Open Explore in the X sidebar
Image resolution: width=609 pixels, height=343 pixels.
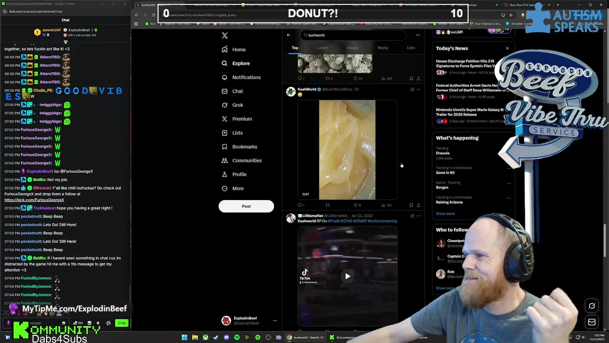(x=236, y=63)
